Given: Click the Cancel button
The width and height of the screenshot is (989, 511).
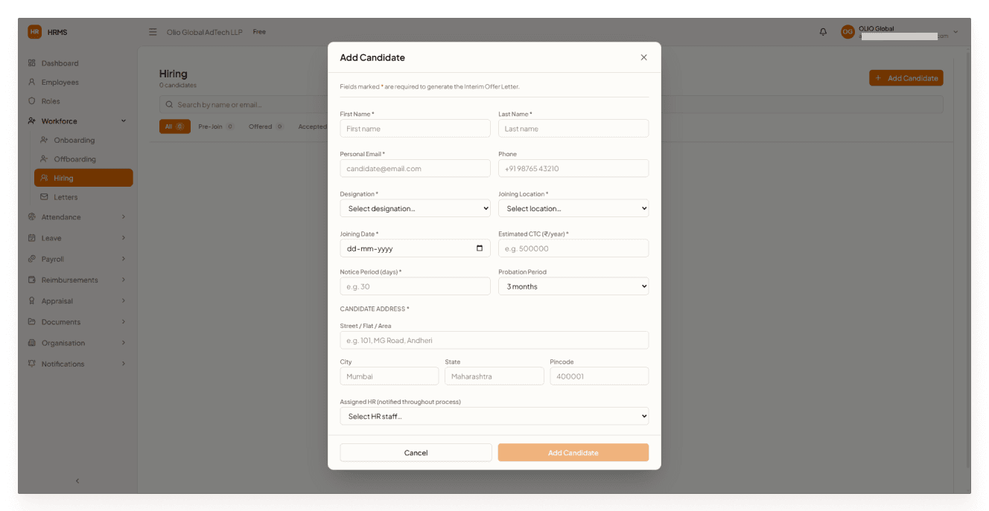Looking at the screenshot, I should (x=416, y=452).
